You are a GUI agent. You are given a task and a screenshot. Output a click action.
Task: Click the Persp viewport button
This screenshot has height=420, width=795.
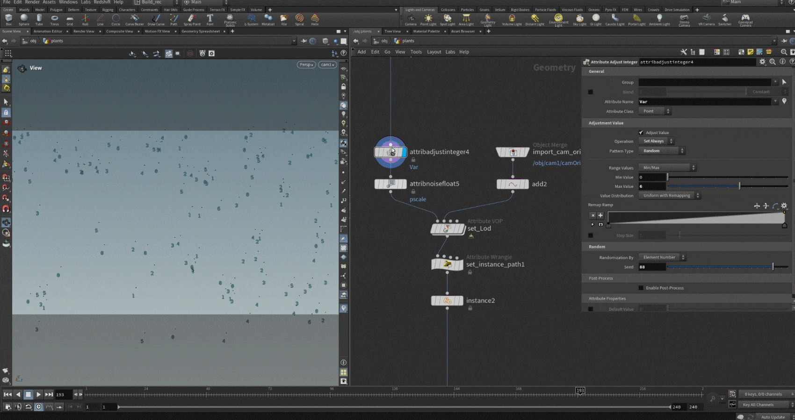[x=306, y=65]
